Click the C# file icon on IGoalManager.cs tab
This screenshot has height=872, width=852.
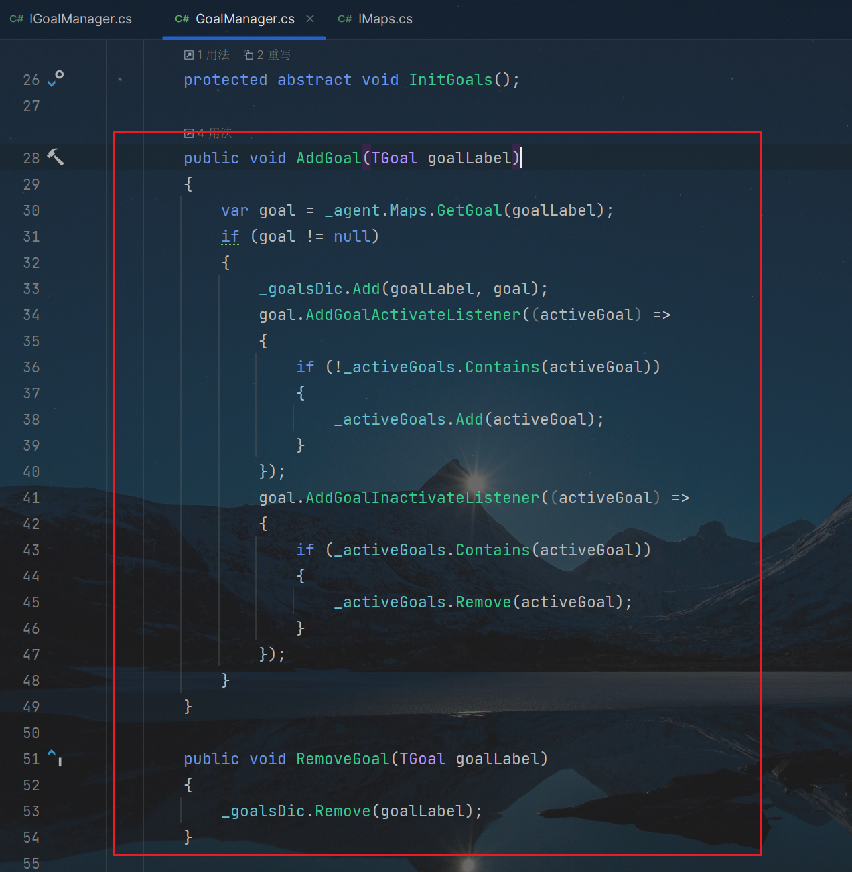pyautogui.click(x=17, y=19)
